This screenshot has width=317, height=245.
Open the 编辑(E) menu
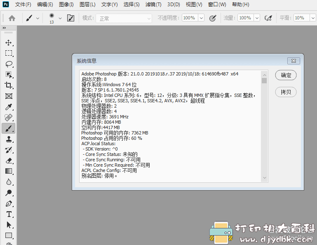point(45,5)
